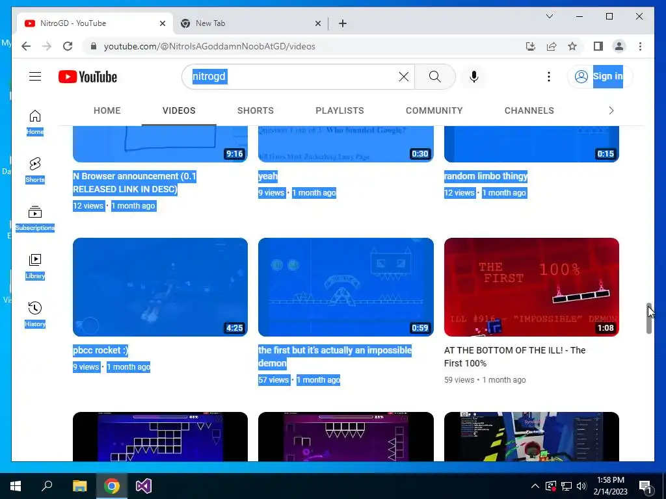Bookmark this page with star
Viewport: 666px width, 499px height.
[572, 46]
